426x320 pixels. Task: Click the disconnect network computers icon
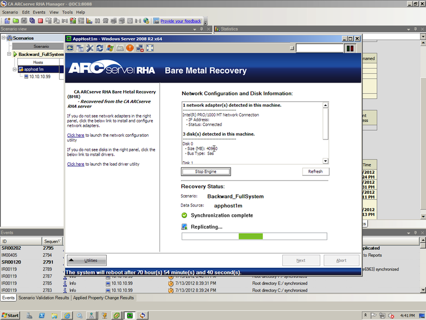tap(140, 48)
